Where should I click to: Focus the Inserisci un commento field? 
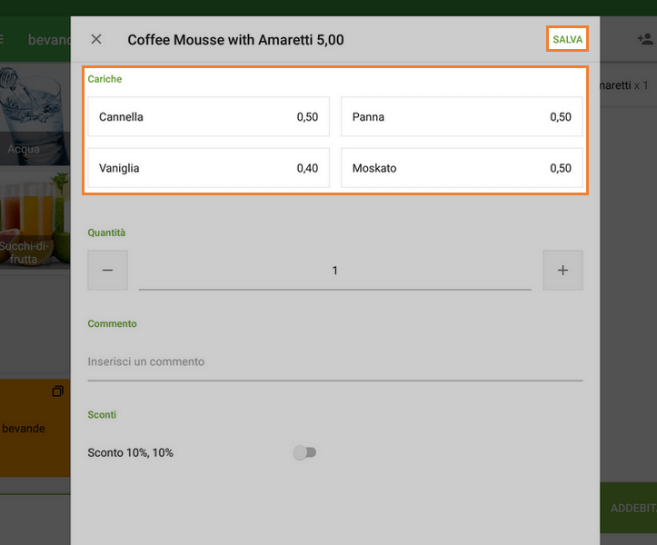[x=334, y=362]
